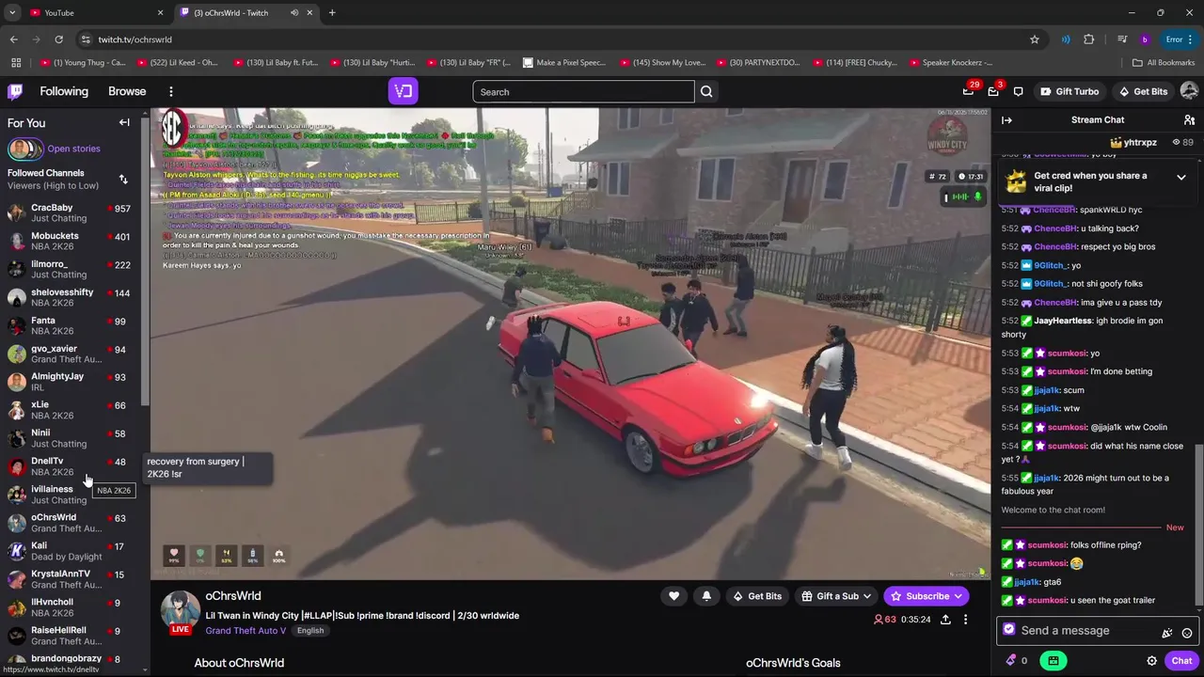Screen dimensions: 1204x677
Task: Open All Bookmarks folder
Action: pos(1164,63)
